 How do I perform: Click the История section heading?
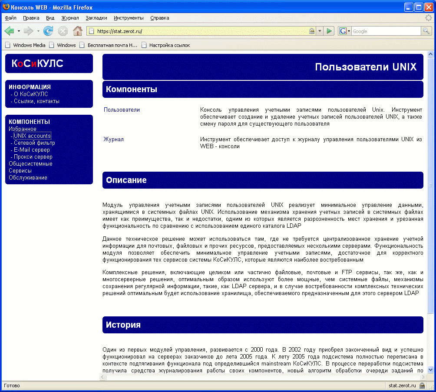coord(123,325)
